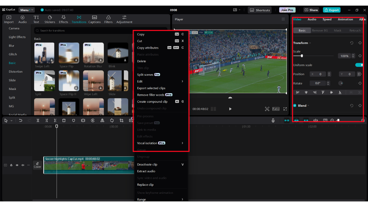Screen dimensions: 368x207
Task: Open the Text tool tab
Action: pos(36,19)
